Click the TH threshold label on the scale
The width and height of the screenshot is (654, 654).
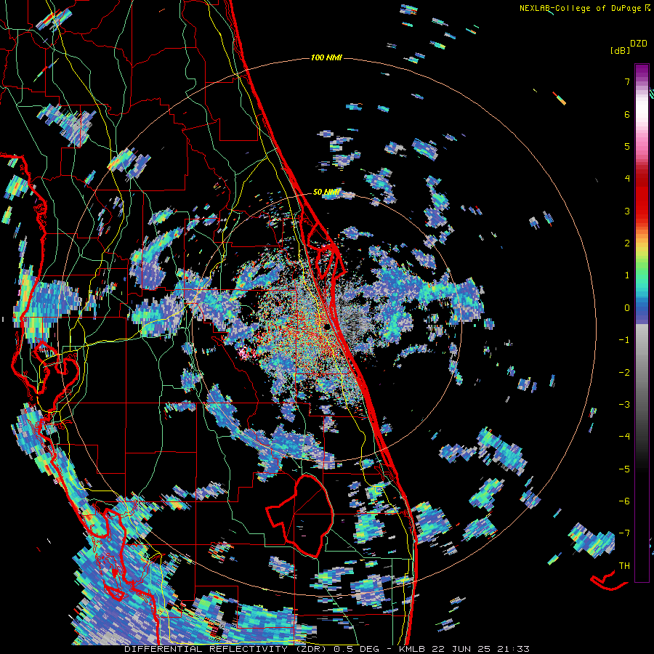(x=624, y=566)
